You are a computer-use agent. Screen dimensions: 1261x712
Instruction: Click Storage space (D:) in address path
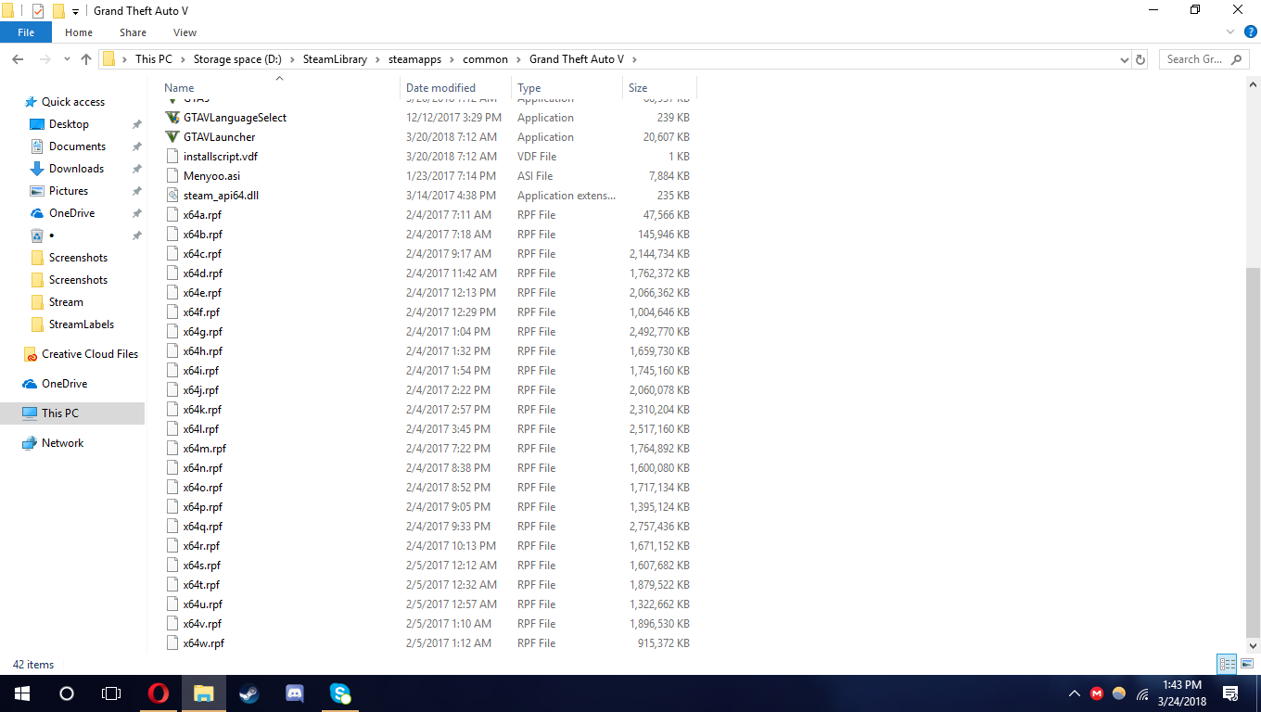(237, 59)
